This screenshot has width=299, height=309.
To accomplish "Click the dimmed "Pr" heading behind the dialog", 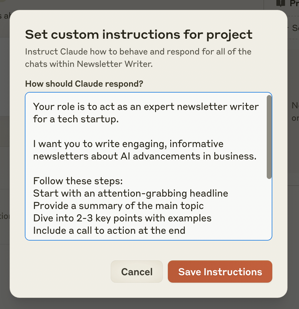I will (294, 3).
